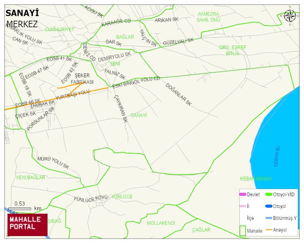This screenshot has width=304, height=243.
Task: Click the ARIKAN SK street label
Action: click(x=166, y=20)
